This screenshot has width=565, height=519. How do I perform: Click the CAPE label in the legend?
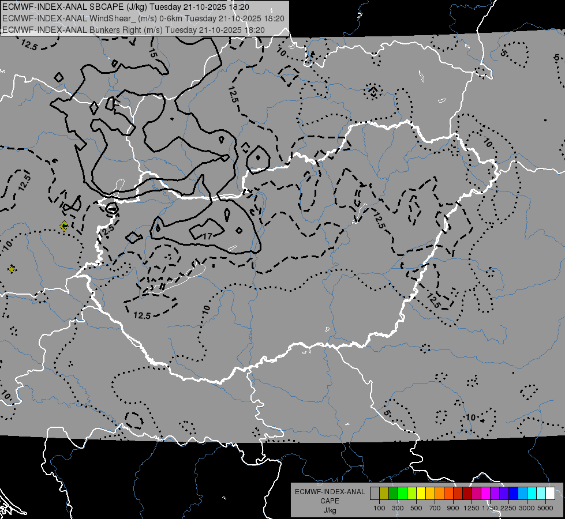(330, 501)
